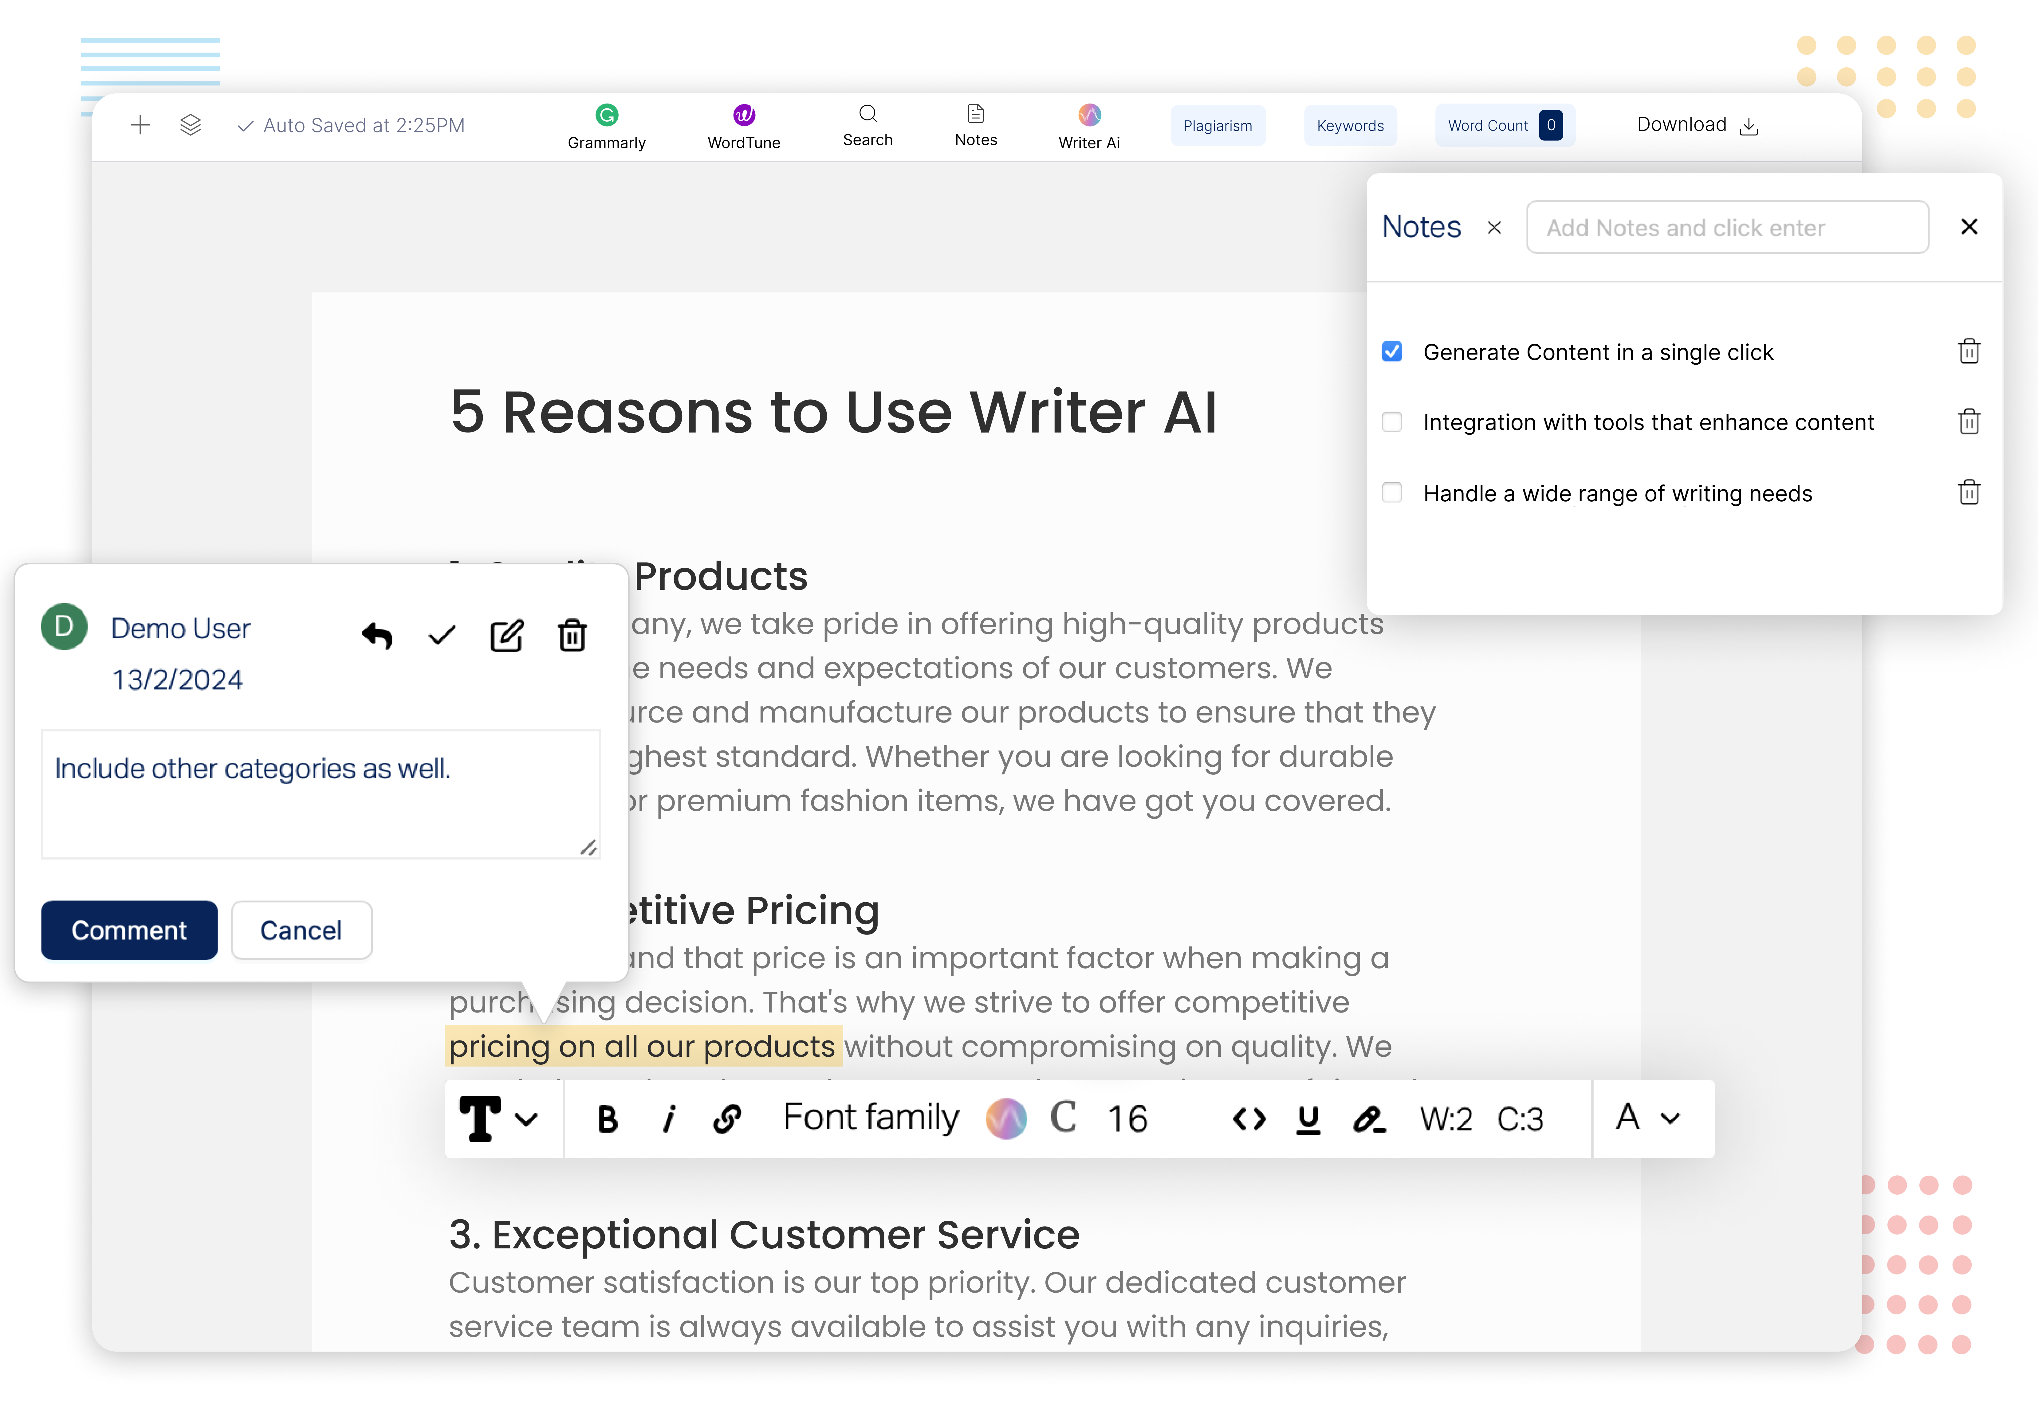The height and width of the screenshot is (1402, 2038).
Task: Focus the Add Notes input field
Action: [1727, 228]
